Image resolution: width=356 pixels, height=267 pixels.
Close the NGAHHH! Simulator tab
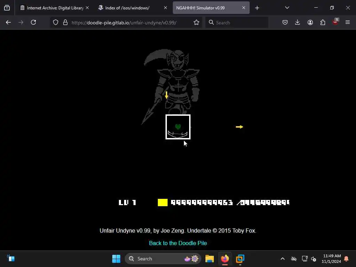pyautogui.click(x=244, y=8)
